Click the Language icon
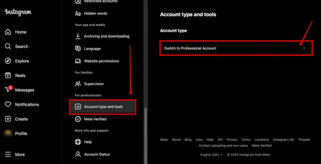The width and height of the screenshot is (321, 164). (x=78, y=49)
